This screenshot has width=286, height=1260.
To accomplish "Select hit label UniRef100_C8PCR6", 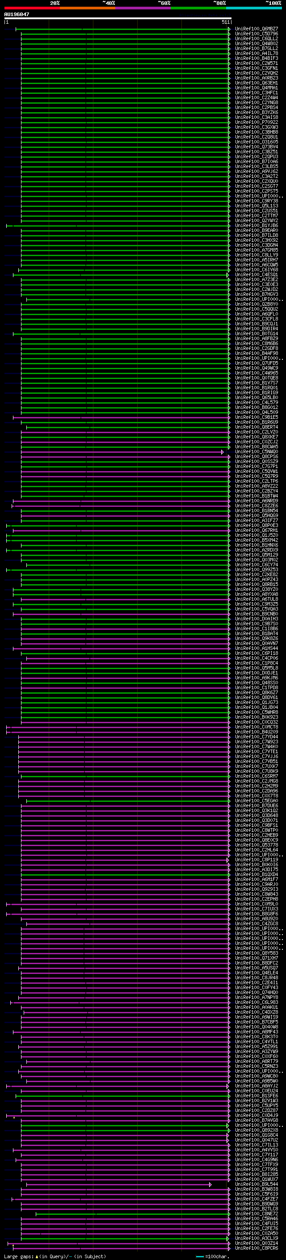I will pos(257,1248).
